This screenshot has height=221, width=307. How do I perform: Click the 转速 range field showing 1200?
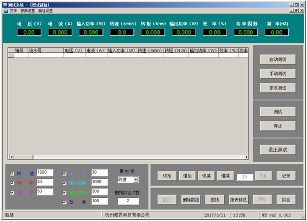(45, 173)
